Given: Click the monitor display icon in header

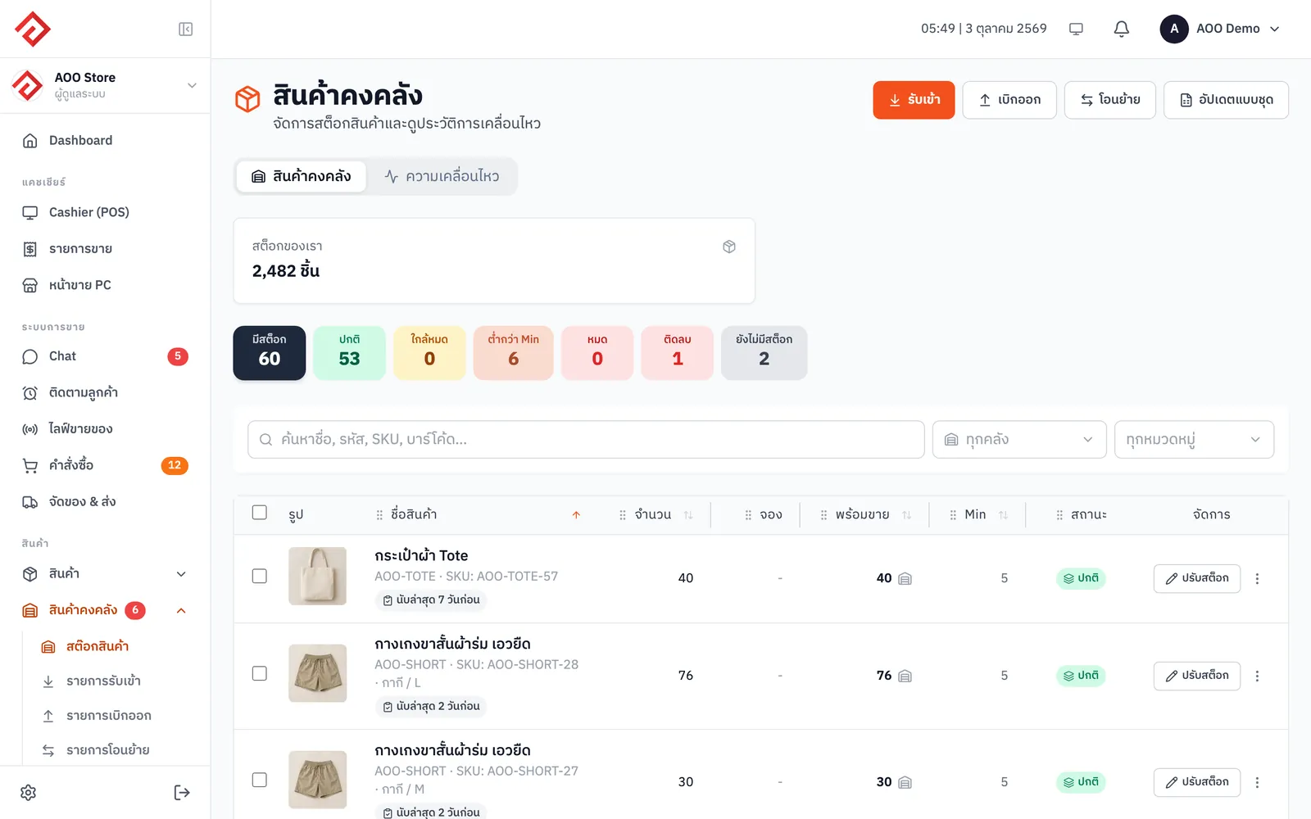Looking at the screenshot, I should [1077, 29].
